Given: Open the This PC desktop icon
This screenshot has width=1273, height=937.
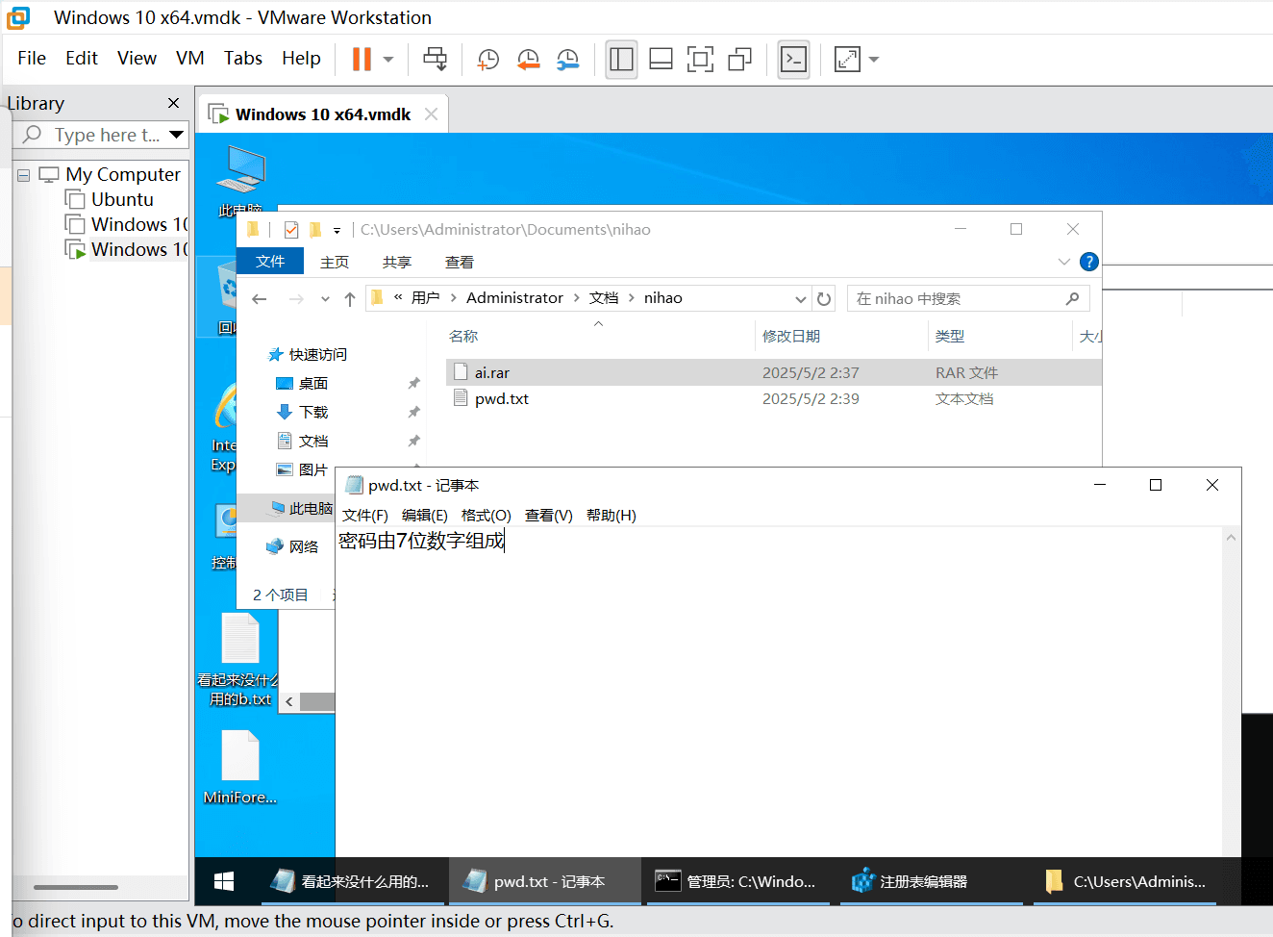Looking at the screenshot, I should [x=240, y=181].
